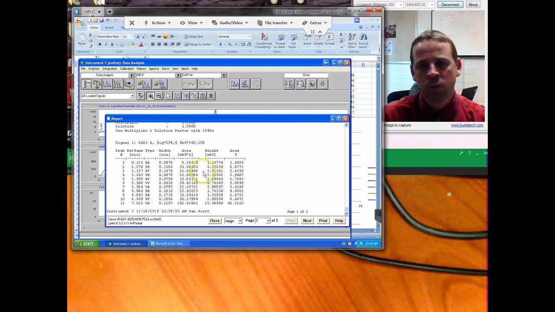555x312 pixels.
Task: Click the report table with X icon
Action: (289, 84)
